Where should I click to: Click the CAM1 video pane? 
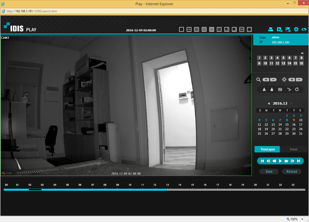point(126,106)
